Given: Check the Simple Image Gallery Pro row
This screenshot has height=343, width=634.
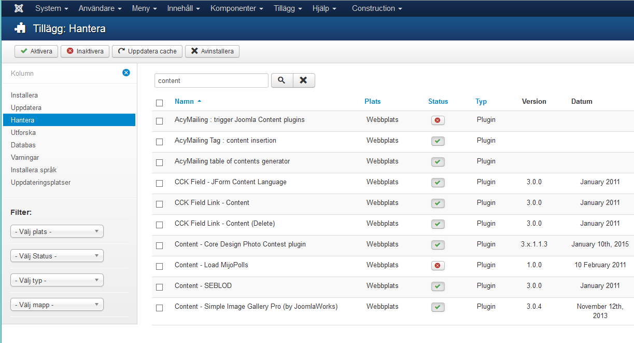Looking at the screenshot, I should (x=160, y=308).
